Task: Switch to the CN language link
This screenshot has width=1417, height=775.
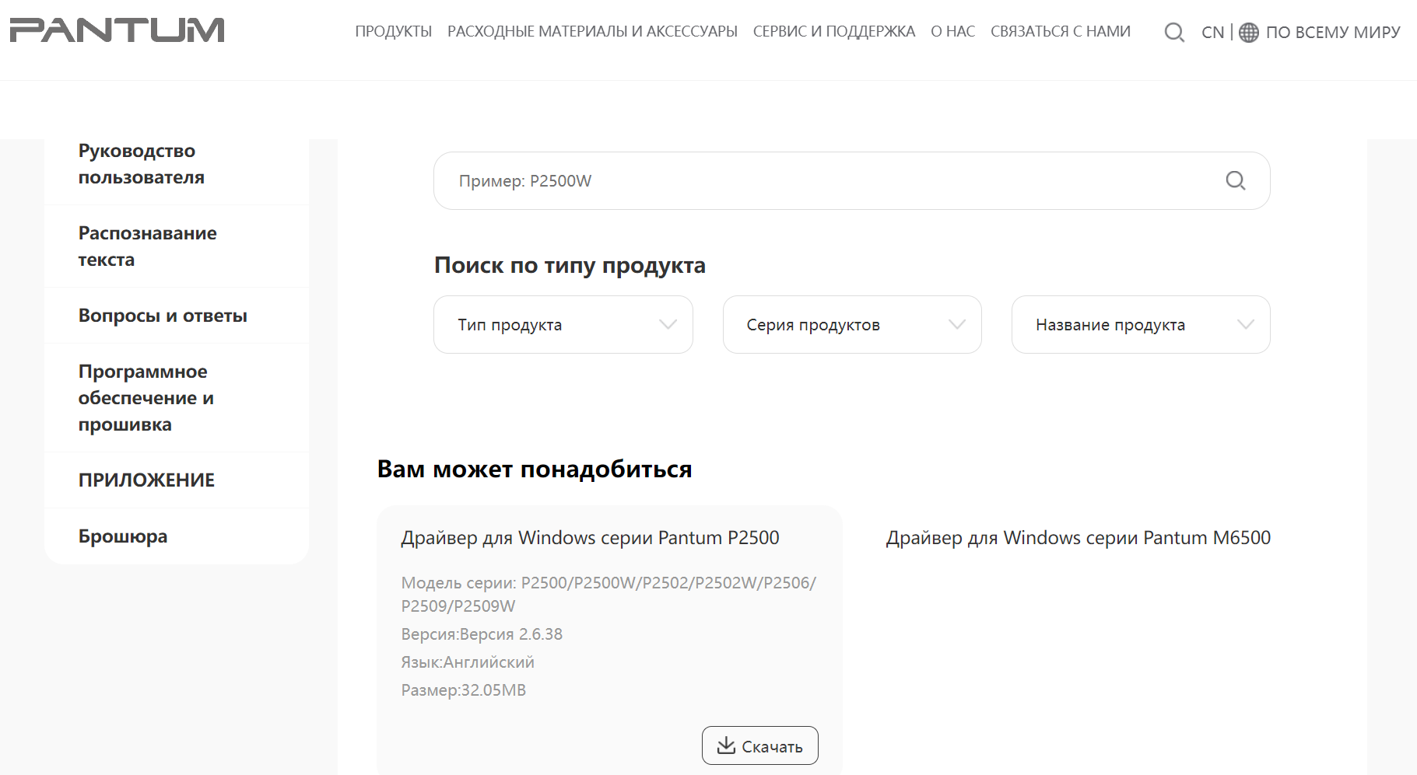Action: pos(1212,32)
